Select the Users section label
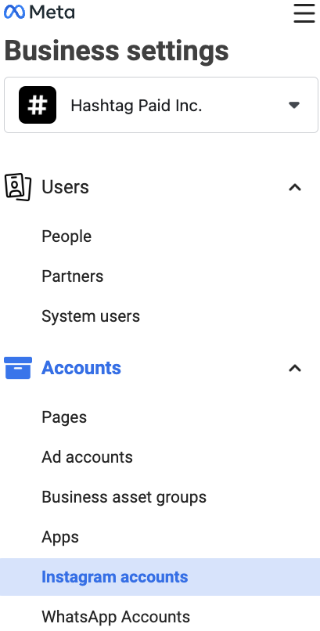The width and height of the screenshot is (320, 631). coord(65,187)
